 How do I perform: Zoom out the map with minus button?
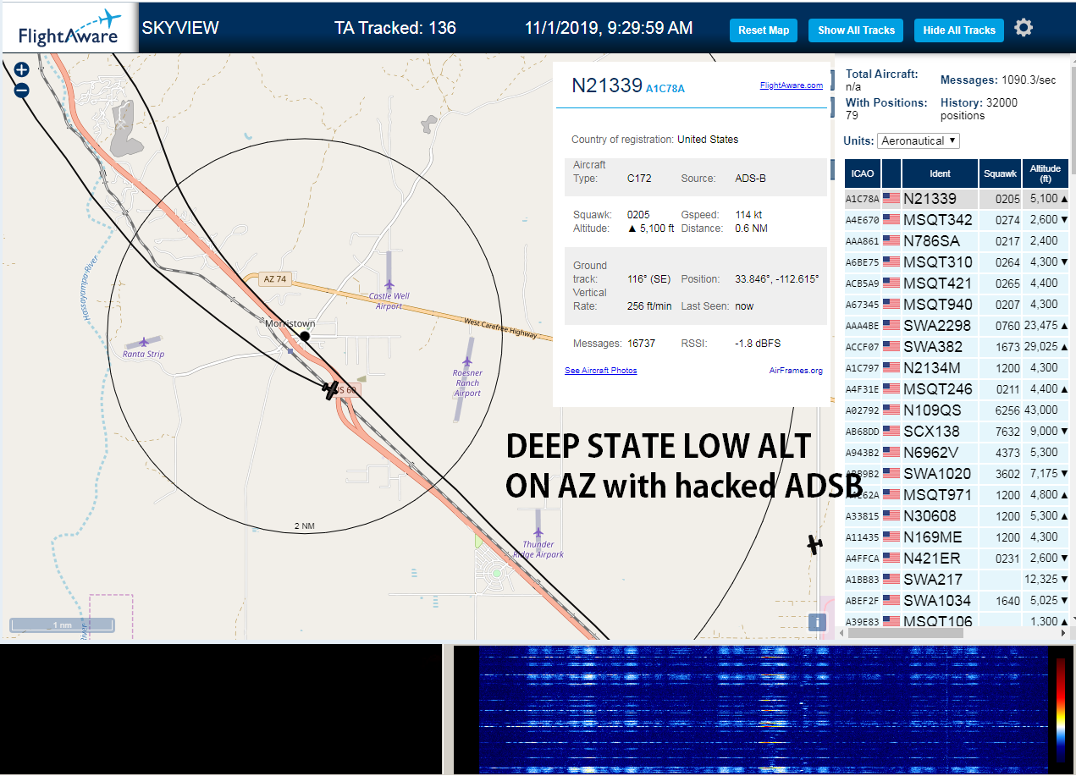pos(22,90)
